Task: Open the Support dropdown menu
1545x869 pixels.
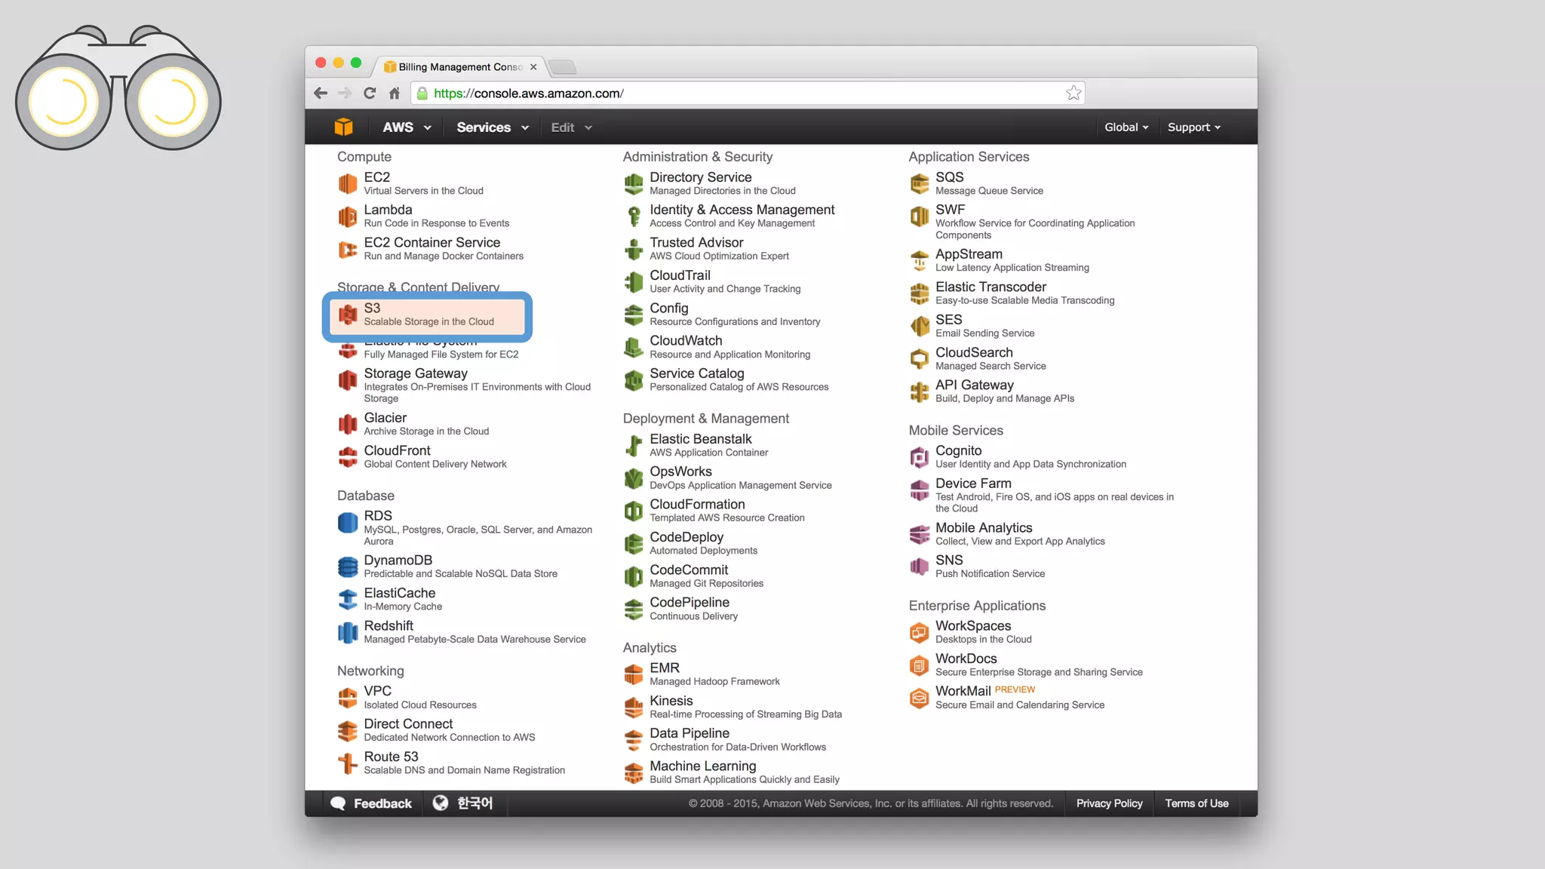Action: (x=1193, y=127)
